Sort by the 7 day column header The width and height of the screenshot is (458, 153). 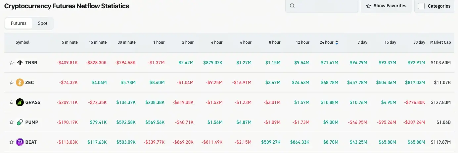[x=362, y=42]
